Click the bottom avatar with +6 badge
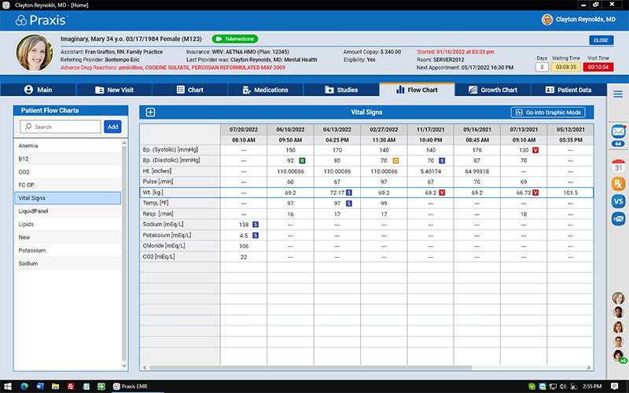Screen dimensions: 629x393 coord(618,356)
